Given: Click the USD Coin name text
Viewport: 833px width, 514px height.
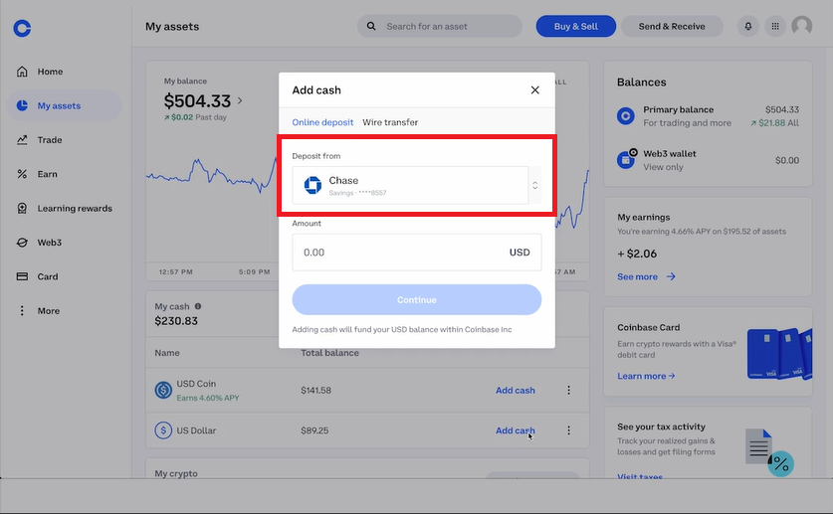Looking at the screenshot, I should tap(196, 384).
